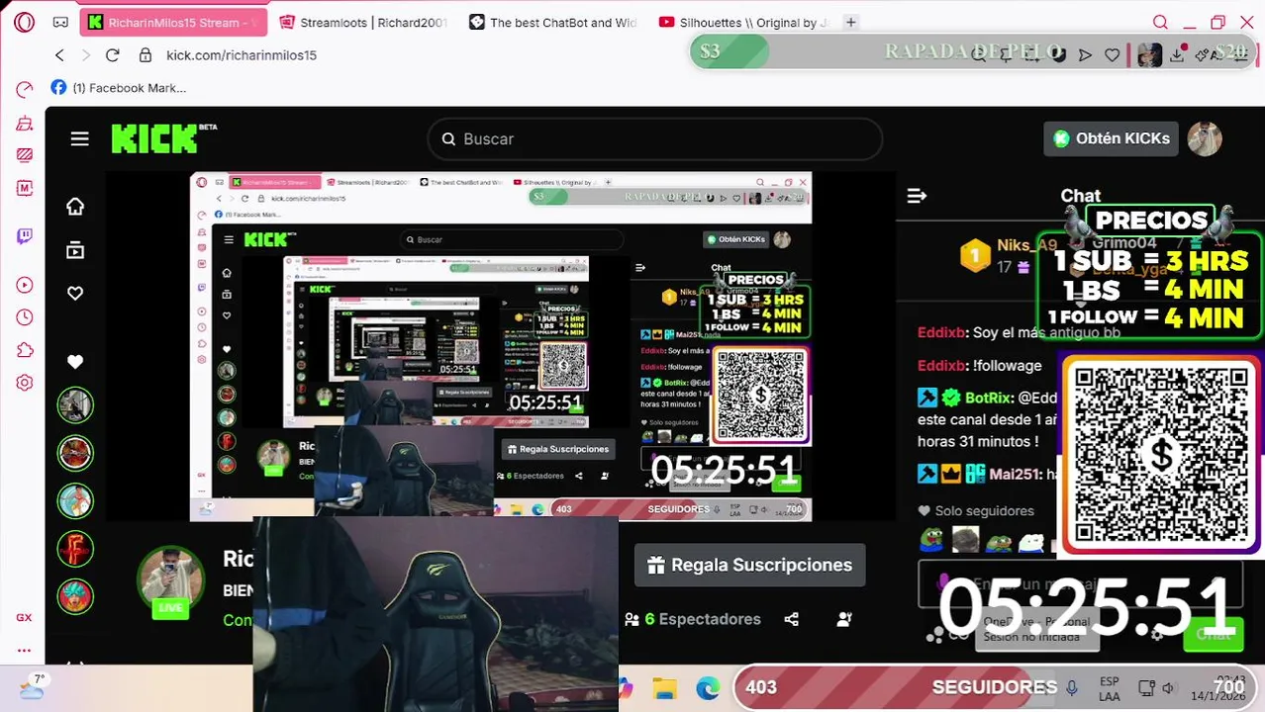Open a new browser tab
Viewport: 1265px width, 712px height.
coord(850,22)
